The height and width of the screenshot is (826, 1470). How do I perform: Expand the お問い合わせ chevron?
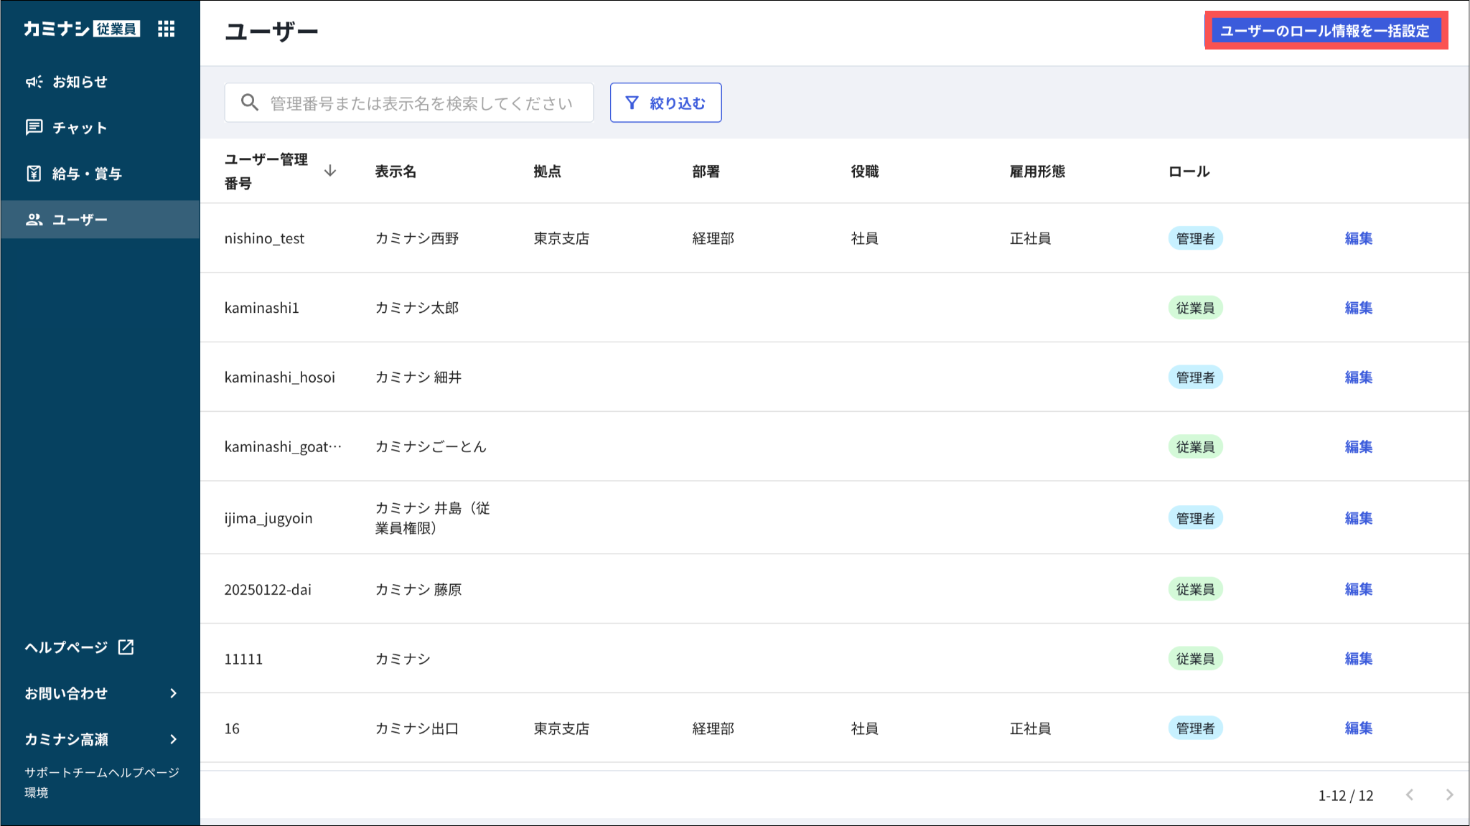(x=173, y=693)
